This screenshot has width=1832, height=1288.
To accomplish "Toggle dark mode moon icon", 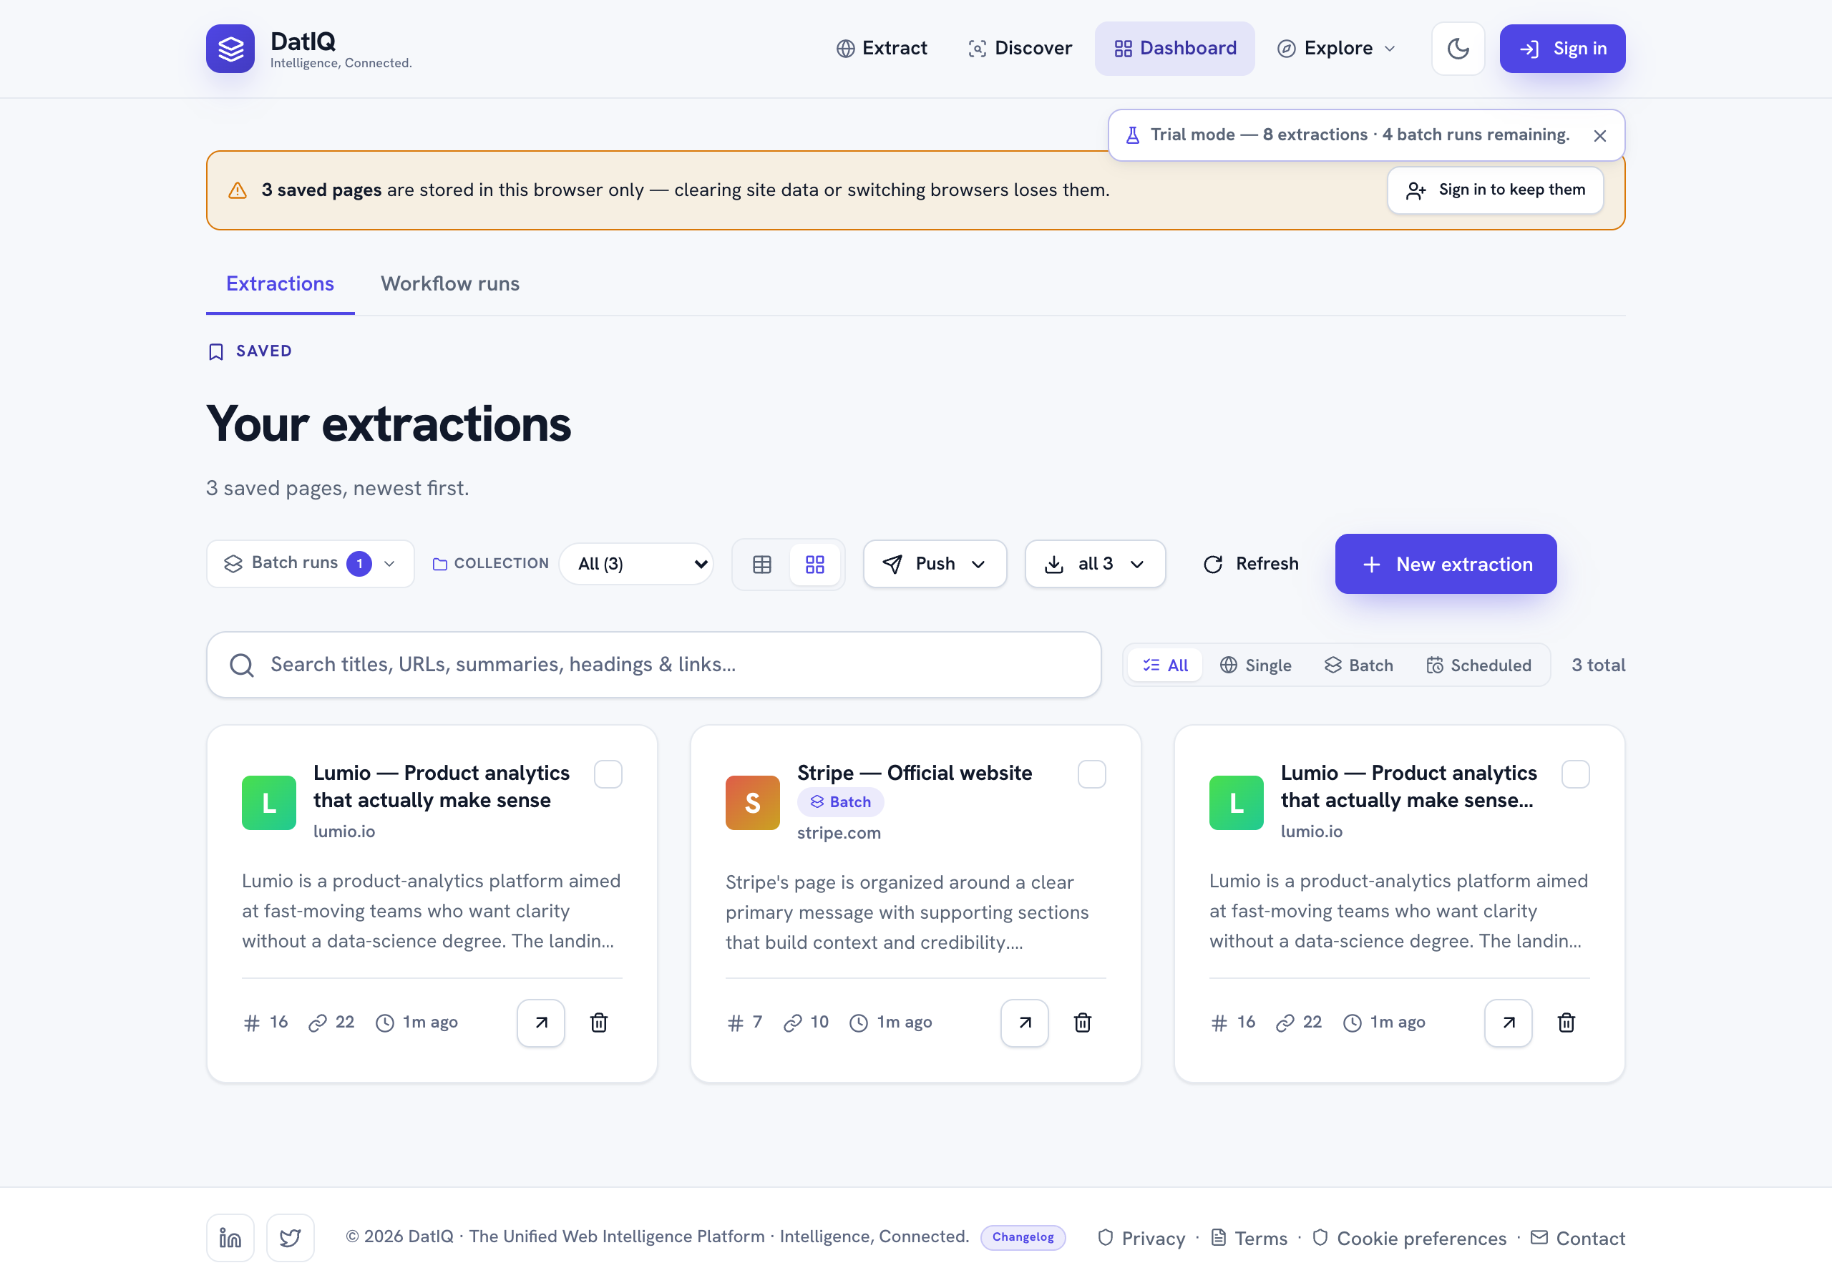I will pyautogui.click(x=1458, y=49).
